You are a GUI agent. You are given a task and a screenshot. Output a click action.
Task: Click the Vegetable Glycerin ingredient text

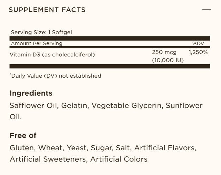123,106
